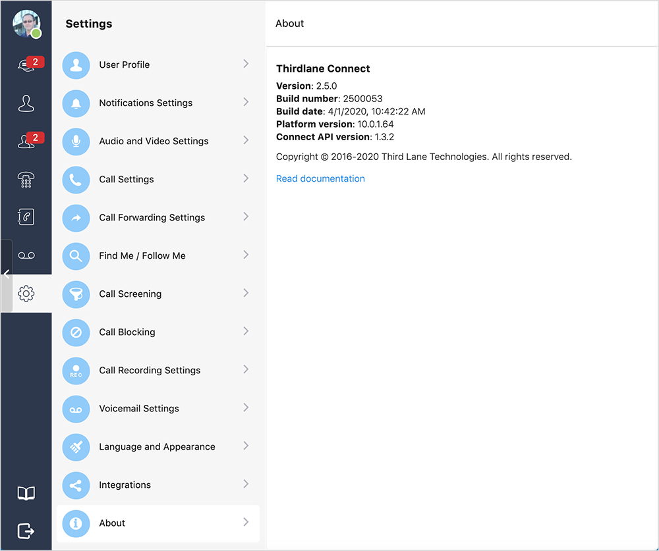The image size is (659, 551).
Task: Click the Find Me magnifier icon
Action: [x=76, y=256]
